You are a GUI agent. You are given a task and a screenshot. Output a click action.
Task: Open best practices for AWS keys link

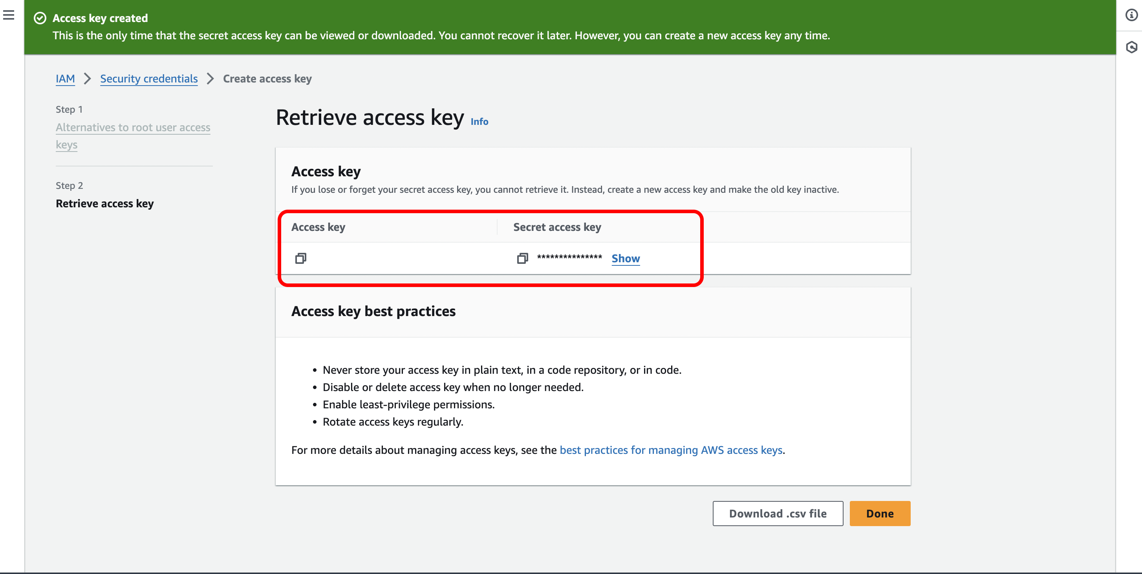pos(670,450)
